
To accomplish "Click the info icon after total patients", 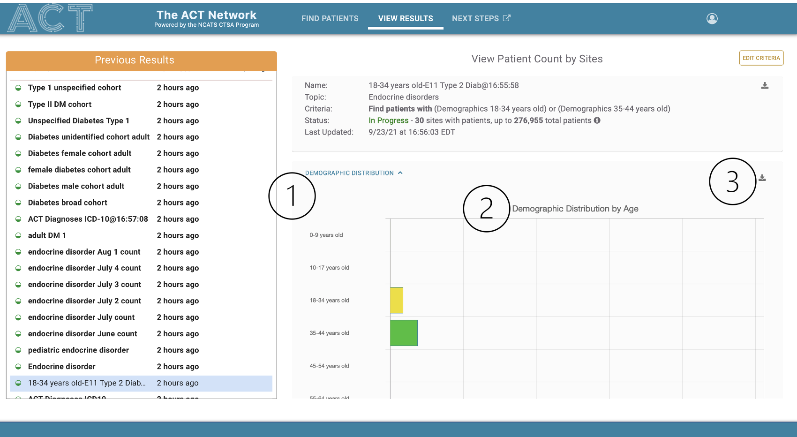I will click(x=597, y=121).
